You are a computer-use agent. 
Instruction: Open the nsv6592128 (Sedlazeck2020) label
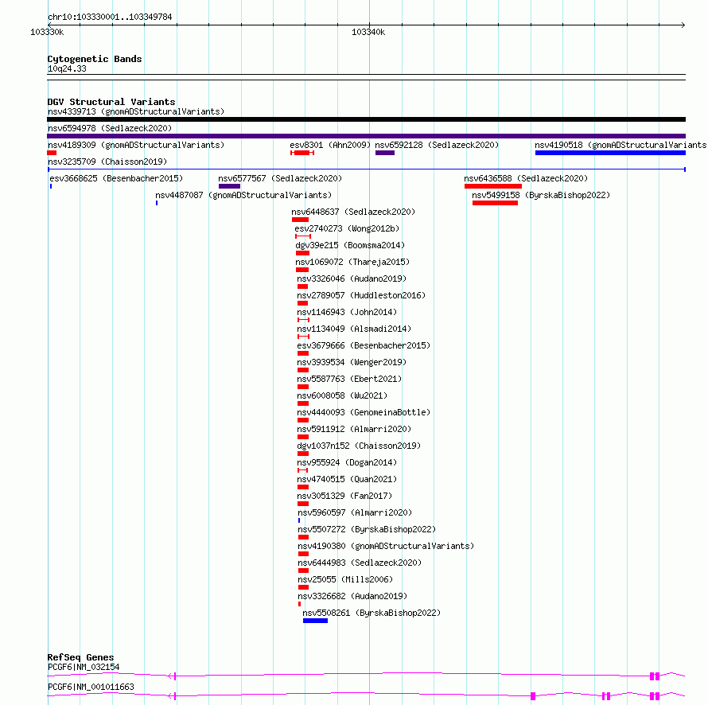coord(437,145)
